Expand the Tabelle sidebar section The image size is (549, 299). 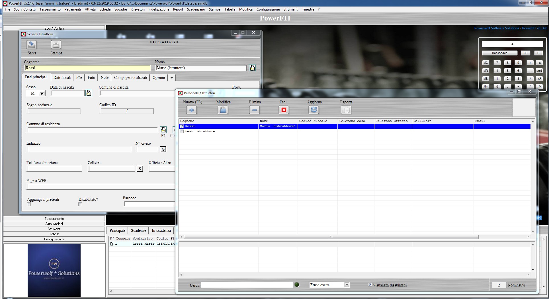point(54,234)
